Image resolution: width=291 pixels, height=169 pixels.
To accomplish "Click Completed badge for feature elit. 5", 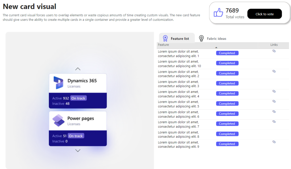I will 227,103.
